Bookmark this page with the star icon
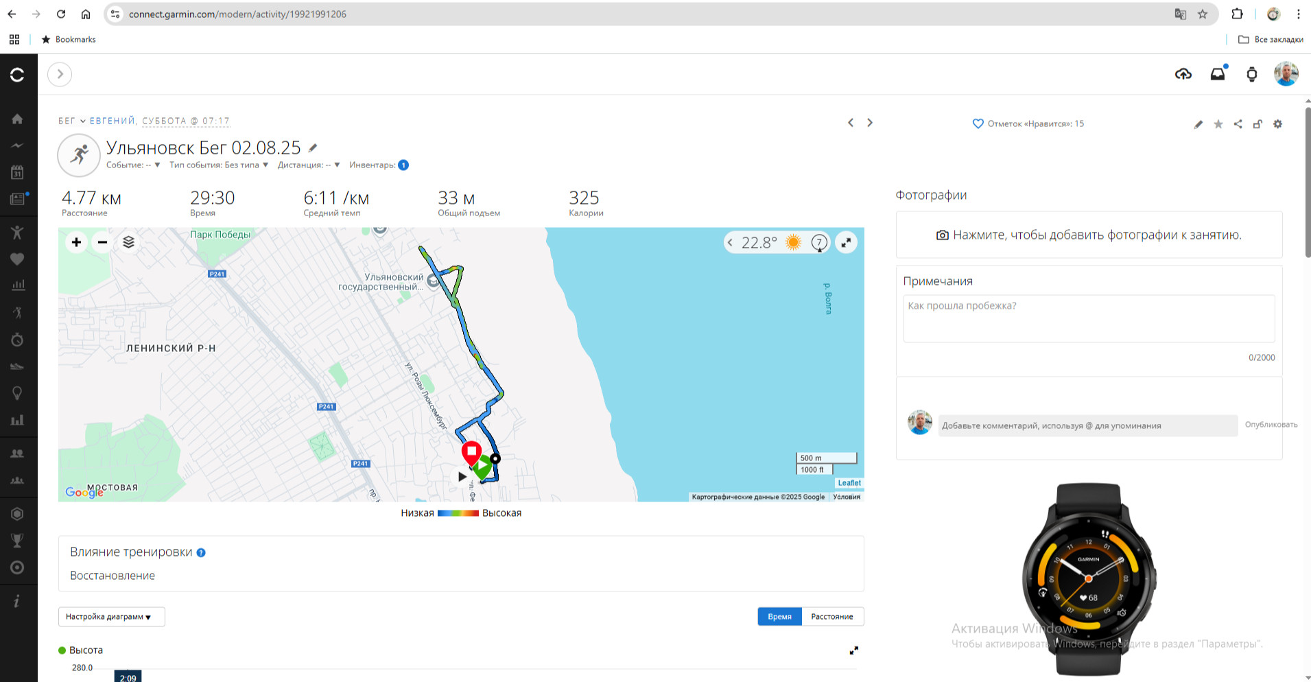 coord(1203,14)
